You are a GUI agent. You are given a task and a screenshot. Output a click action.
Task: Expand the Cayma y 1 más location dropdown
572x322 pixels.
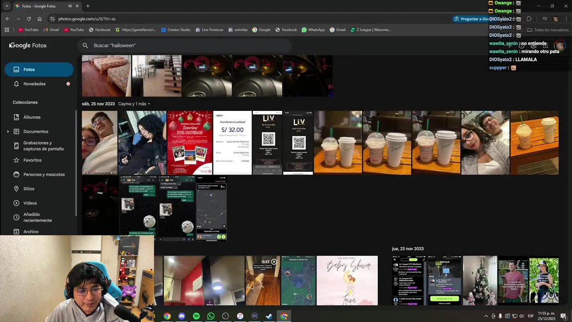click(x=134, y=104)
